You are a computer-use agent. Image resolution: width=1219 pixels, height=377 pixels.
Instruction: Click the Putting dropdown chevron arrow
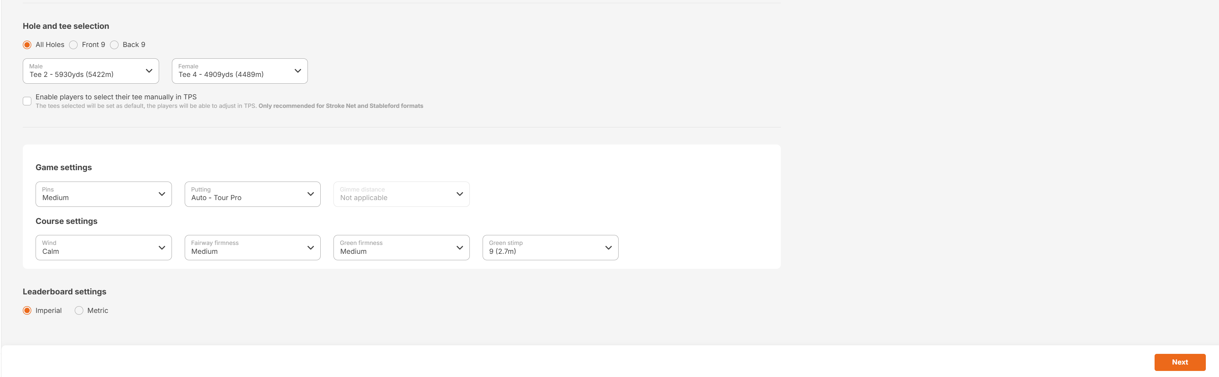pyautogui.click(x=310, y=194)
